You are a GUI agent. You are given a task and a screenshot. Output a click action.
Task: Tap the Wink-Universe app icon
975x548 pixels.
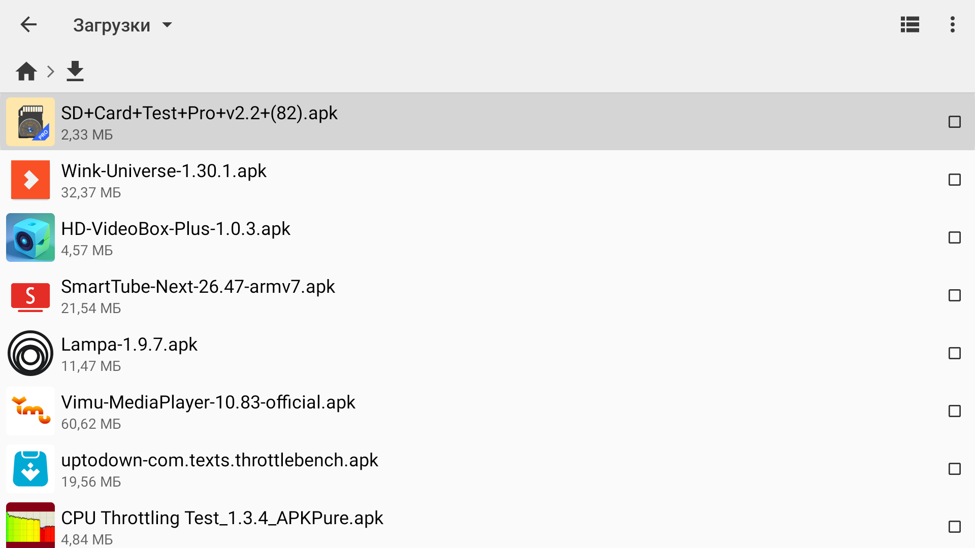pos(30,180)
